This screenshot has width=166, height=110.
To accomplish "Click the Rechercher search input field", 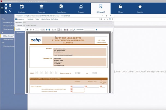I will click(x=89, y=30).
